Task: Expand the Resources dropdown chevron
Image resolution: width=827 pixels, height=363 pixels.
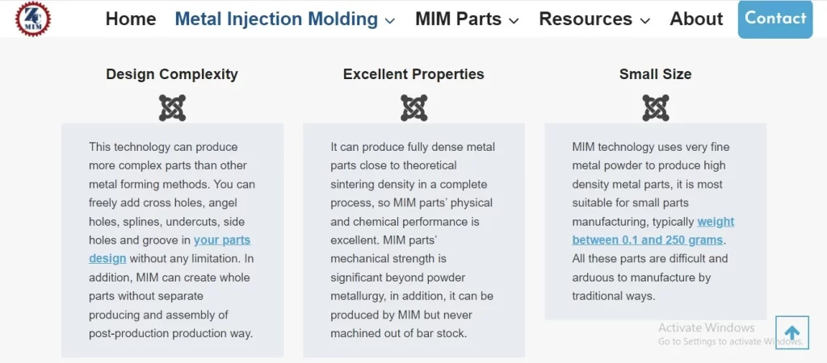Action: 644,21
